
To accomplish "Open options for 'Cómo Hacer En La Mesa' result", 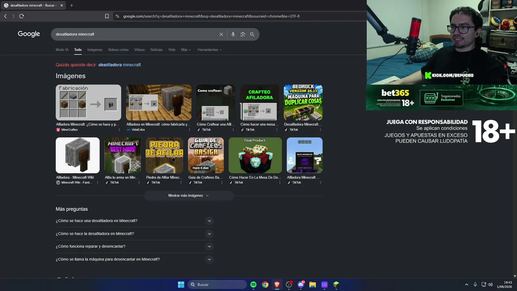I will [x=280, y=183].
